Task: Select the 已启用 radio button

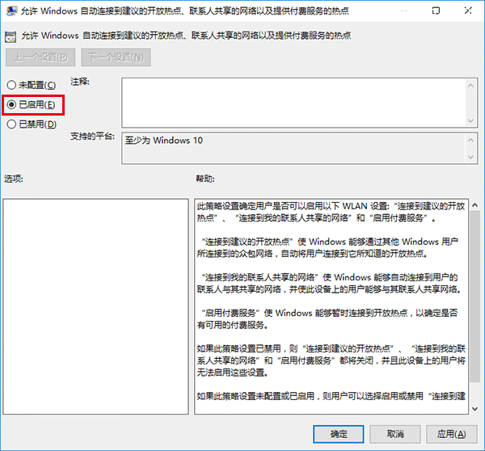Action: pos(11,105)
